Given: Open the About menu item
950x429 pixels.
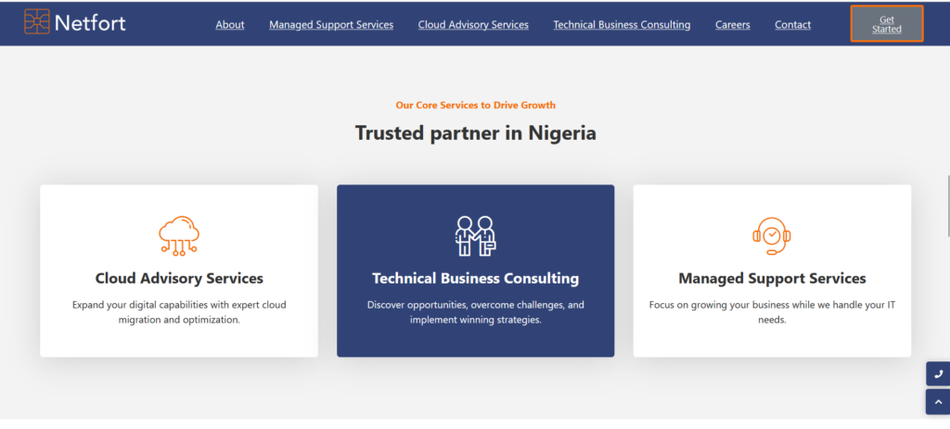Looking at the screenshot, I should (x=230, y=25).
